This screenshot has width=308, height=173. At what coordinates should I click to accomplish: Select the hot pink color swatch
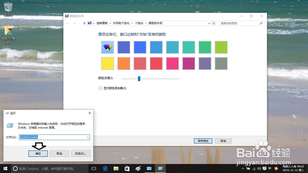(172, 63)
